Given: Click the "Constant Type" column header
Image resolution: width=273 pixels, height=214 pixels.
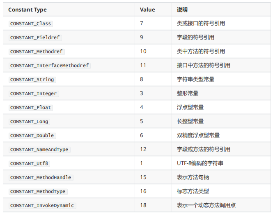Looking at the screenshot, I should pos(28,9).
